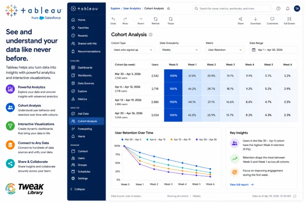The image size is (305, 203).
Task: Click the Cohort Analysis info icon
Action: [x=151, y=35]
